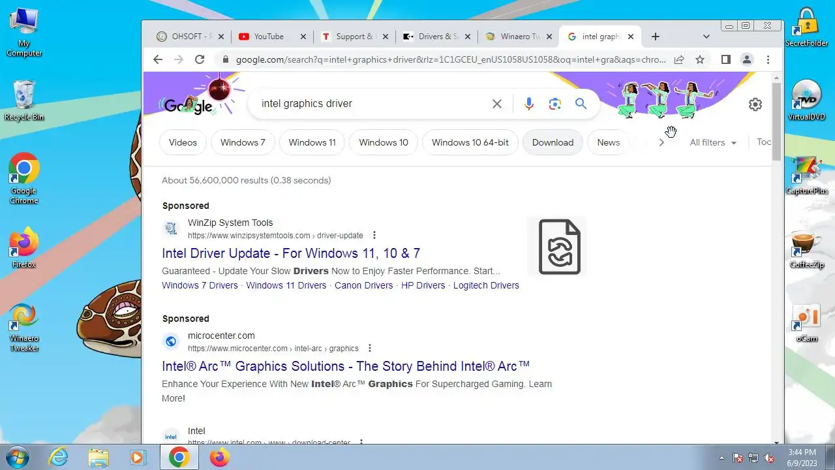Open VirtualDVD desktop shortcut
Viewport: 835px width, 470px height.
pyautogui.click(x=807, y=100)
